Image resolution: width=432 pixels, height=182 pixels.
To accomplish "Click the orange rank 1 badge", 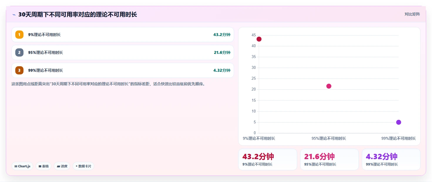I will 19,35.
